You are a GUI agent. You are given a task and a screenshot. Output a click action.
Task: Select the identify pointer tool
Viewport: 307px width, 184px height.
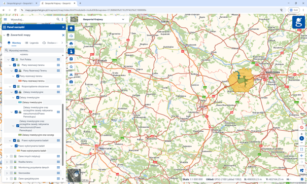click(x=71, y=51)
